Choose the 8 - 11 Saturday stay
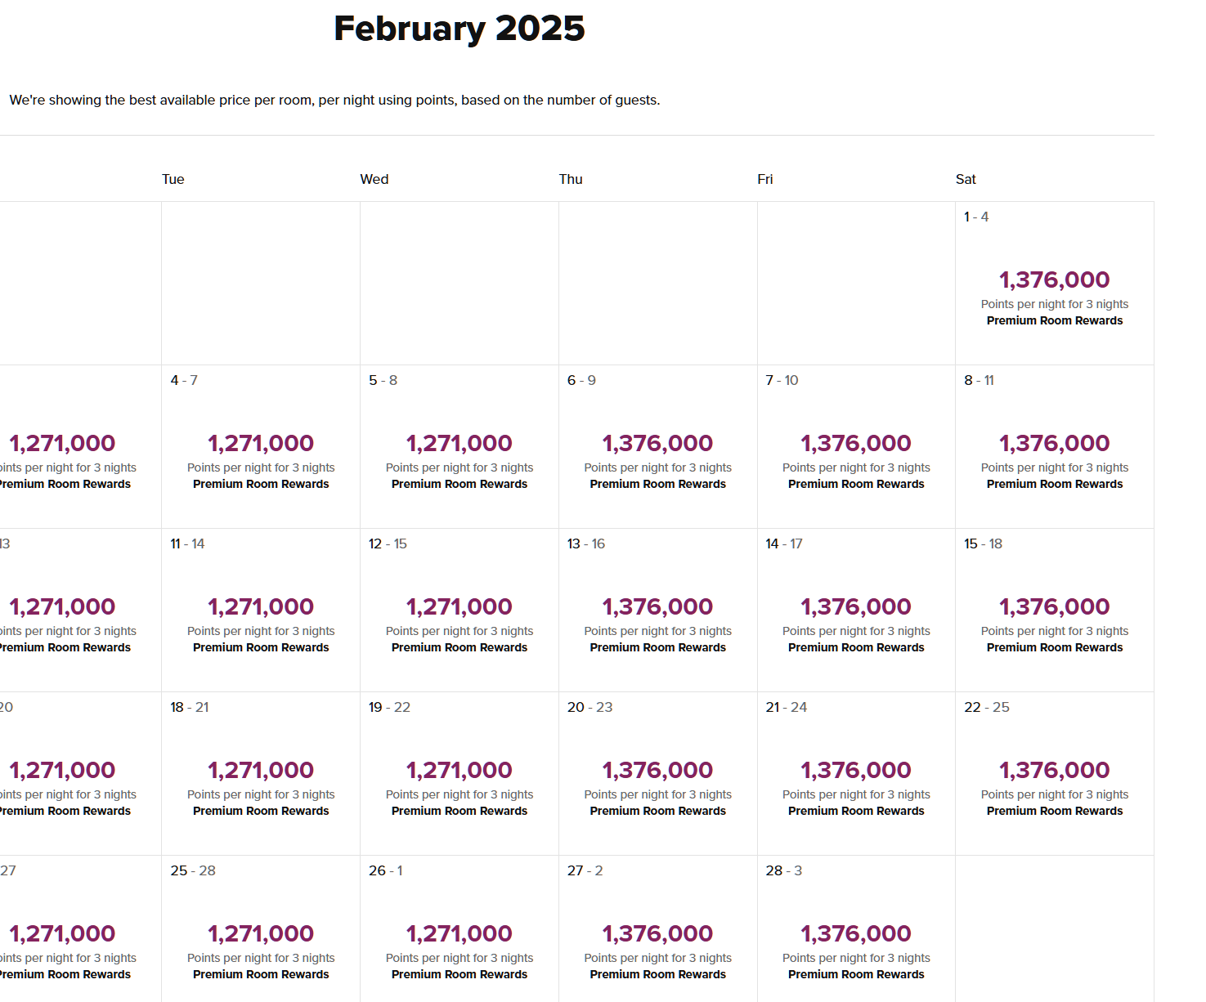Screen dimensions: 1206x1002 (x=1055, y=447)
